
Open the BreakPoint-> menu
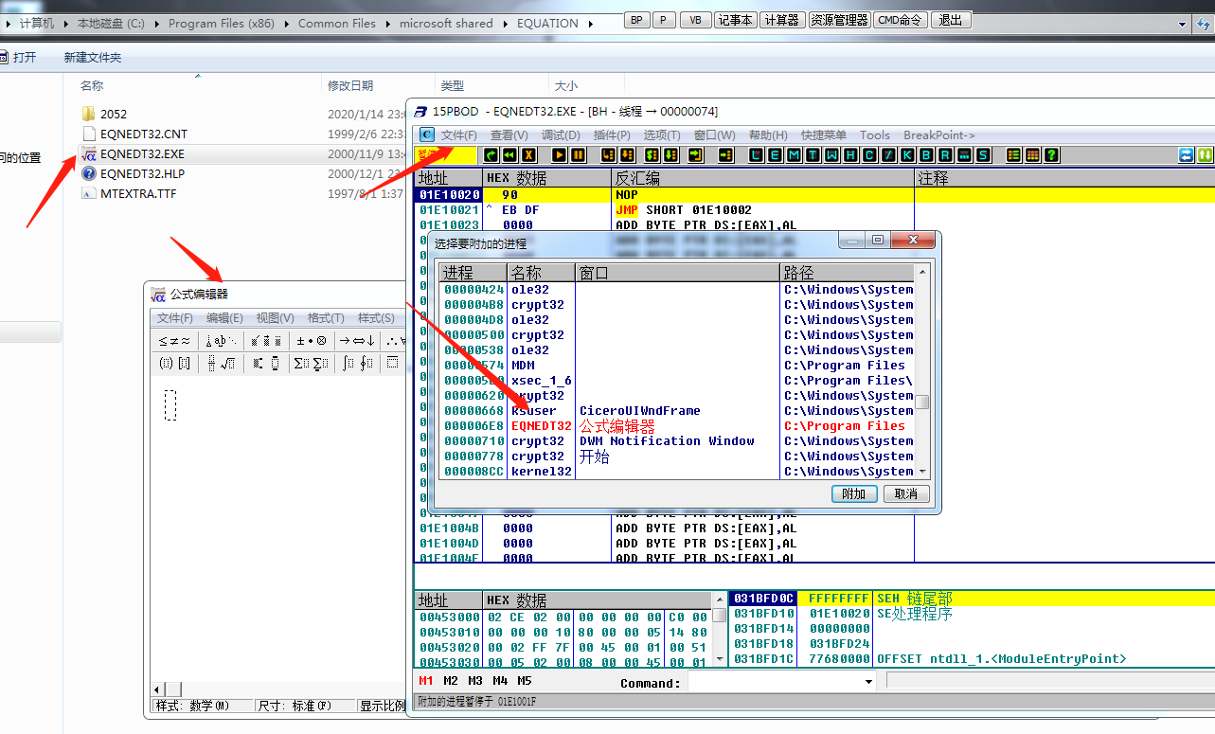[x=939, y=135]
